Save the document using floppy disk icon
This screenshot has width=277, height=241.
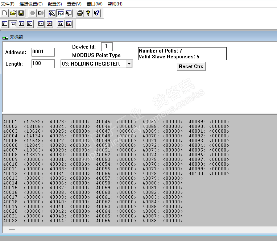[21, 13]
